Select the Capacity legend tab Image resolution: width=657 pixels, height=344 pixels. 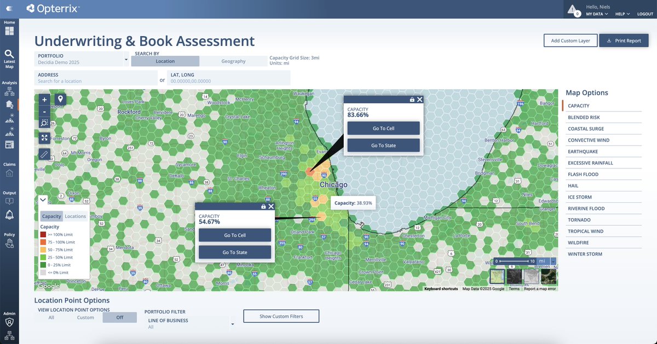pos(51,216)
